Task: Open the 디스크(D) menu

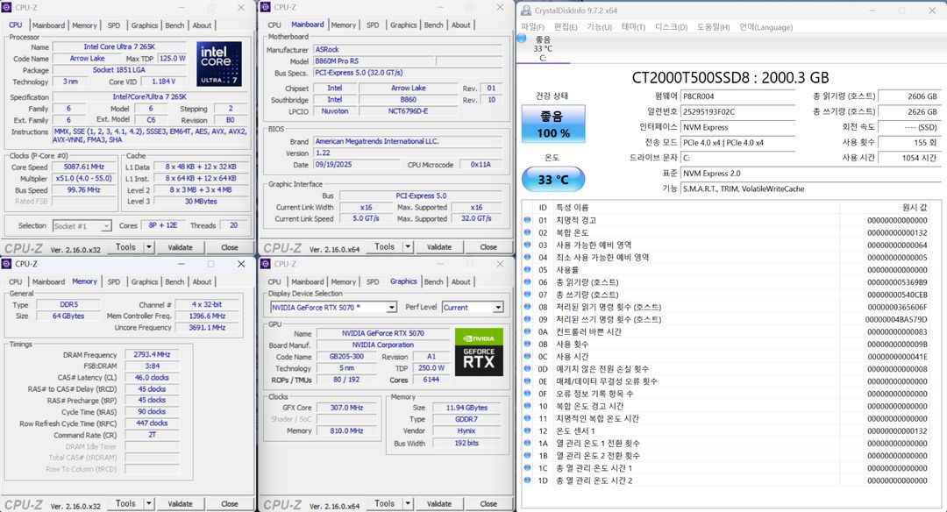Action: 671,27
